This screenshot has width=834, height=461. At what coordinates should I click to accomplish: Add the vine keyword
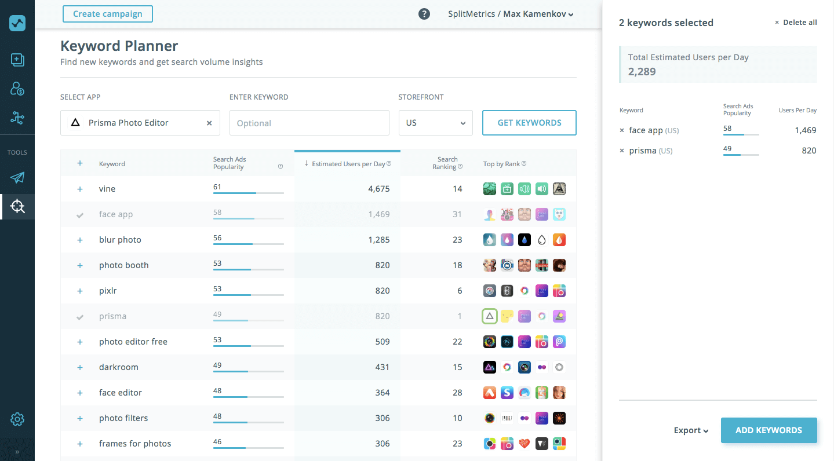(x=80, y=189)
